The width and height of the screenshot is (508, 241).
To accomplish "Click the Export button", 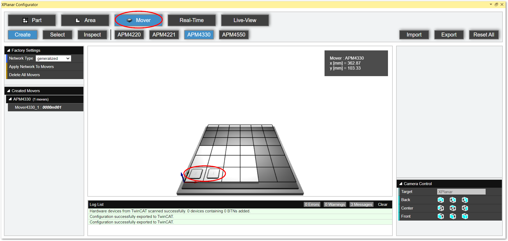I will tap(449, 35).
